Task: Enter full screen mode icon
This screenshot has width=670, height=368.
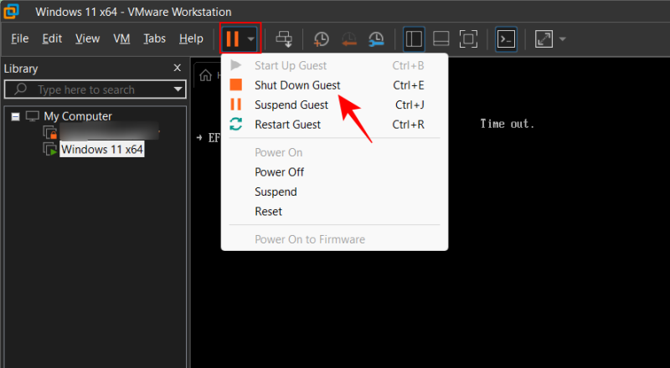Action: 469,38
